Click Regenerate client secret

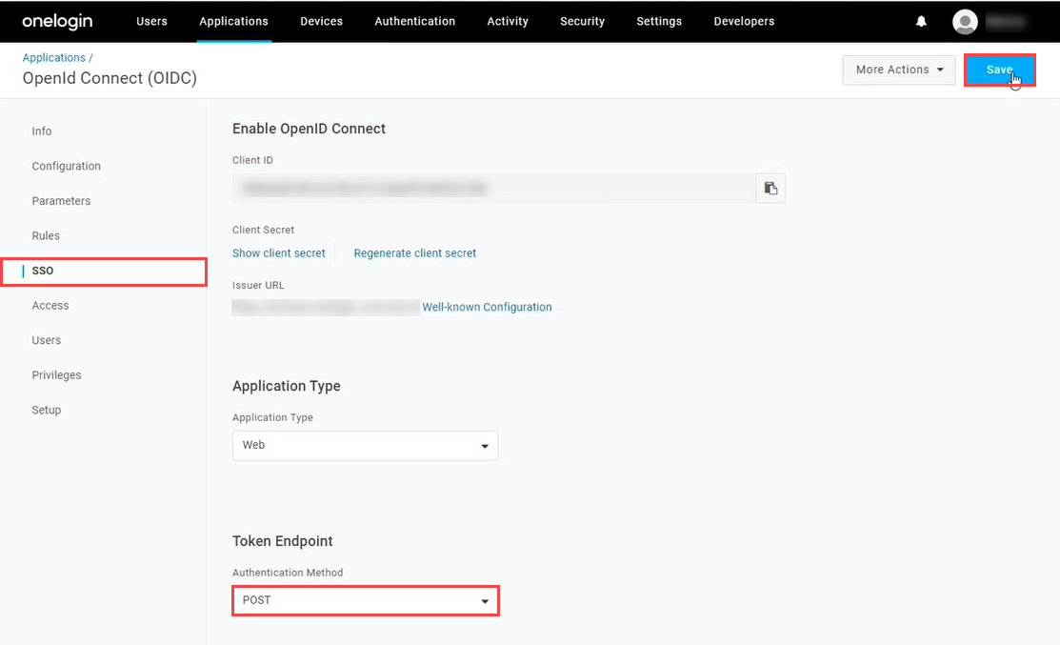[415, 253]
